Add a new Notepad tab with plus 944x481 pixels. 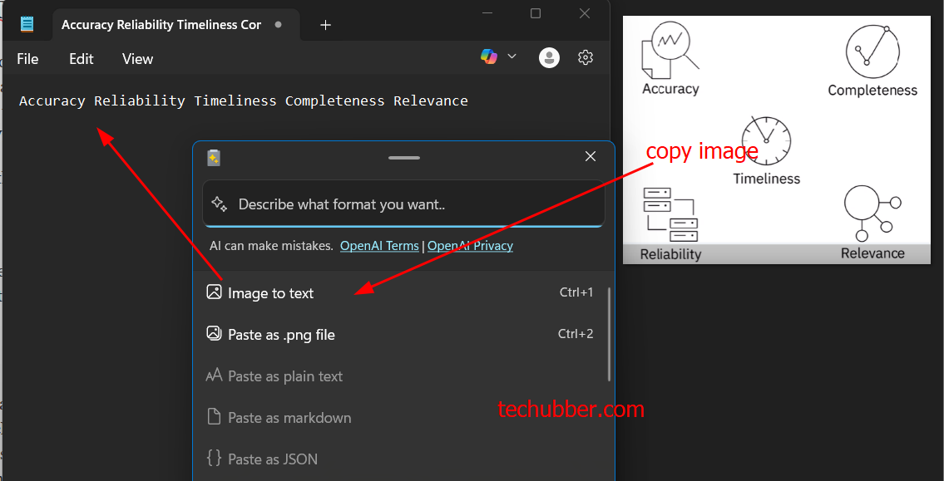[326, 25]
